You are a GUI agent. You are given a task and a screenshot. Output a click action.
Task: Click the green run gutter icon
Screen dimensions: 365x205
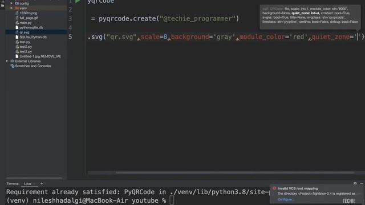tap(78, 1)
